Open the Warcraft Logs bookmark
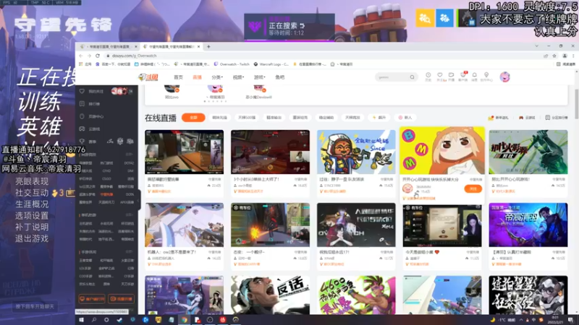This screenshot has height=325, width=579. pyautogui.click(x=271, y=64)
